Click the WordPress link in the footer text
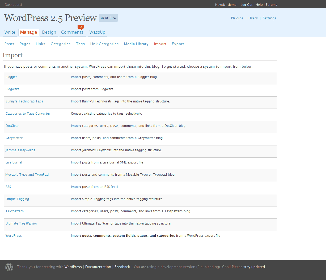Image resolution: width=326 pixels, height=280 pixels. click(x=73, y=267)
